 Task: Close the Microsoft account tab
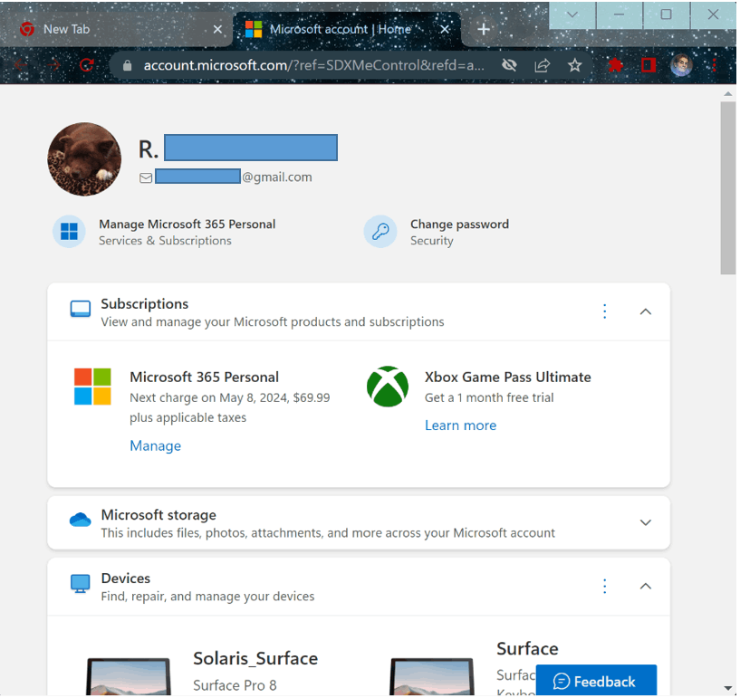445,29
